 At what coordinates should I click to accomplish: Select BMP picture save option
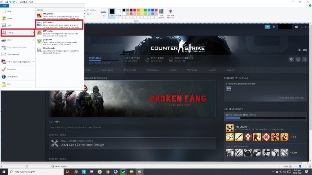(x=59, y=33)
